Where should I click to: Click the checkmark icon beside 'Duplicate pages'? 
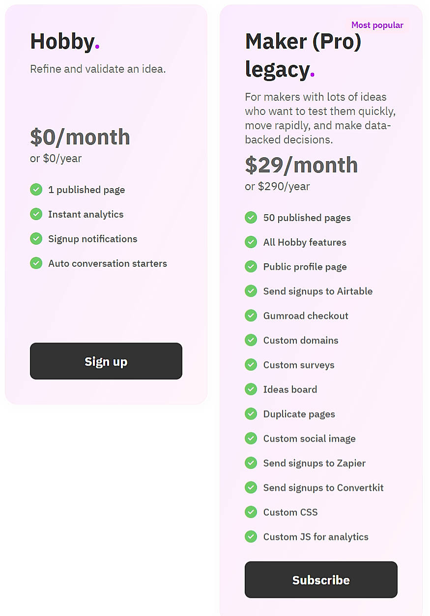pyautogui.click(x=251, y=414)
